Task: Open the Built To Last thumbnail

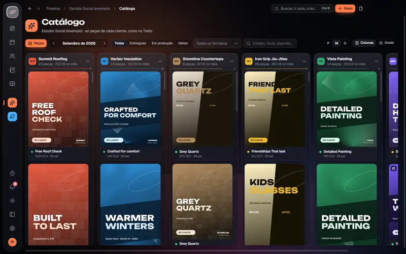Action: point(58,204)
